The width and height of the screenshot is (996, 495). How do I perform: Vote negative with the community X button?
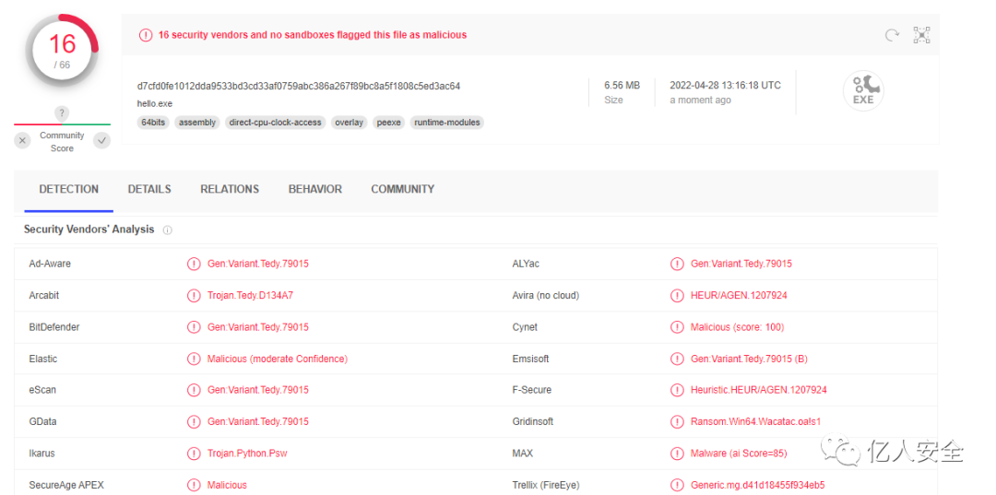(x=22, y=141)
